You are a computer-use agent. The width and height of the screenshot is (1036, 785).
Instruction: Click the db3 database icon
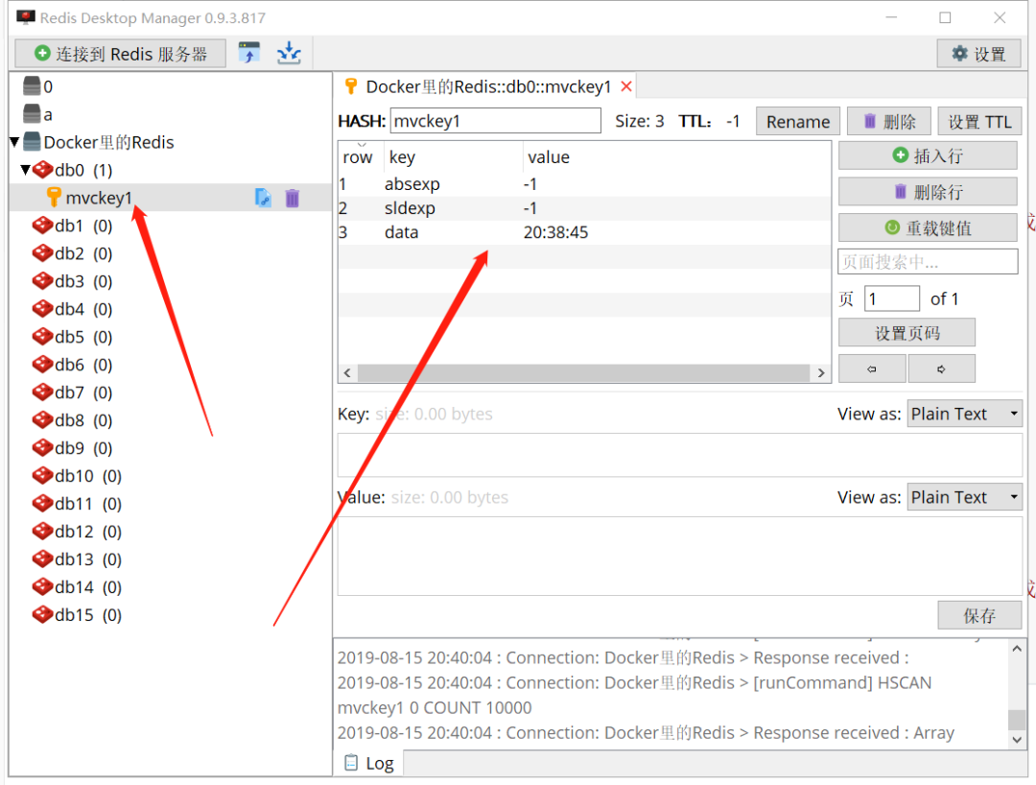[42, 281]
